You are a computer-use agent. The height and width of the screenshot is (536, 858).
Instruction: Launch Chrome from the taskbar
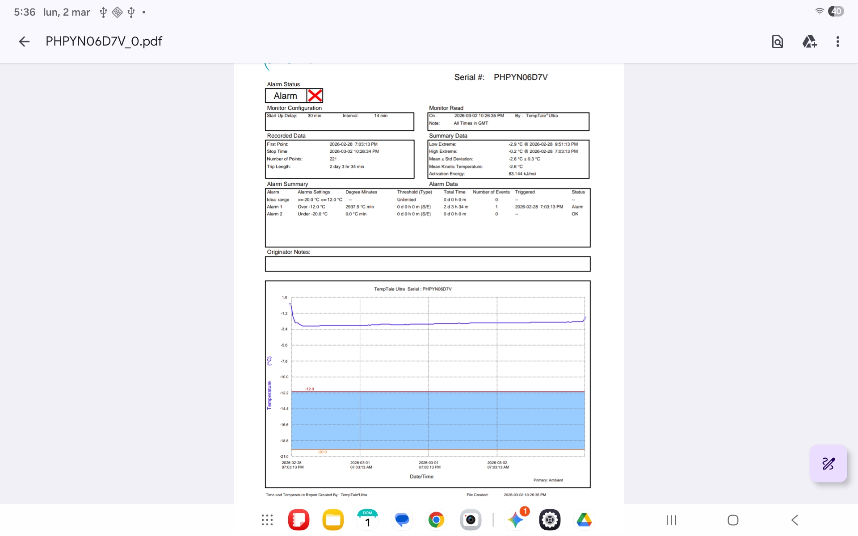pos(436,520)
